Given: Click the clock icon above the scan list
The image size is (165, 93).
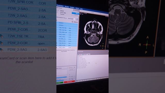Looking at the screenshot, I should pos(72,22).
